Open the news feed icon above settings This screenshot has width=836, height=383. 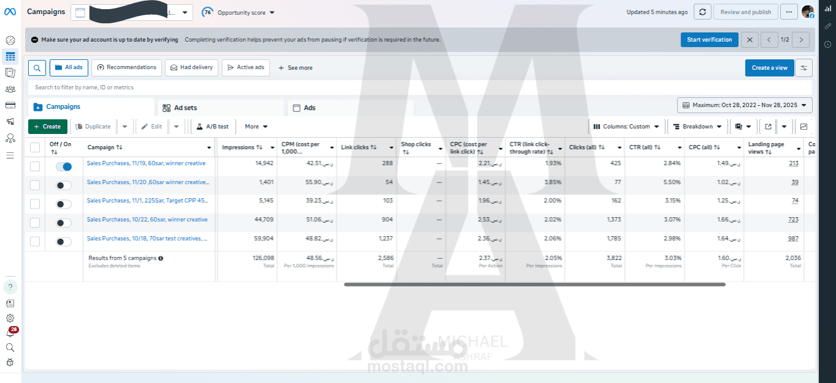(10, 303)
